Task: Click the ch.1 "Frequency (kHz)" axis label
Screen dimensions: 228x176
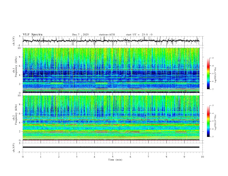Action: [16, 67]
